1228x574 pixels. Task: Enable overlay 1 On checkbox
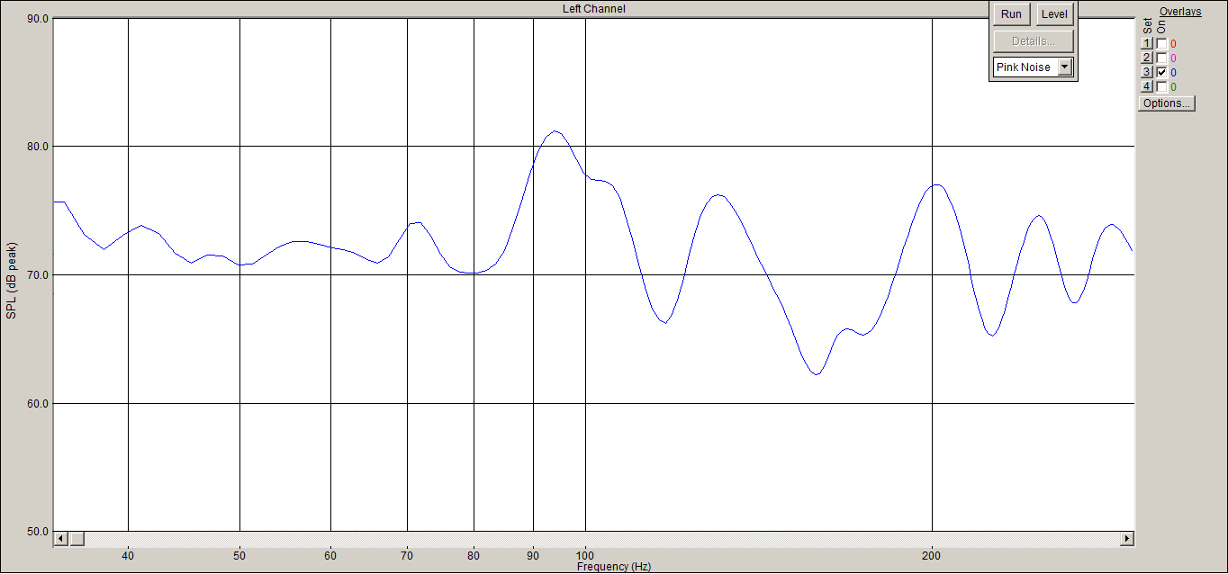(1161, 43)
